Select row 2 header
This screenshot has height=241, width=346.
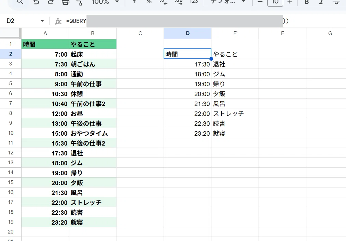(x=11, y=54)
